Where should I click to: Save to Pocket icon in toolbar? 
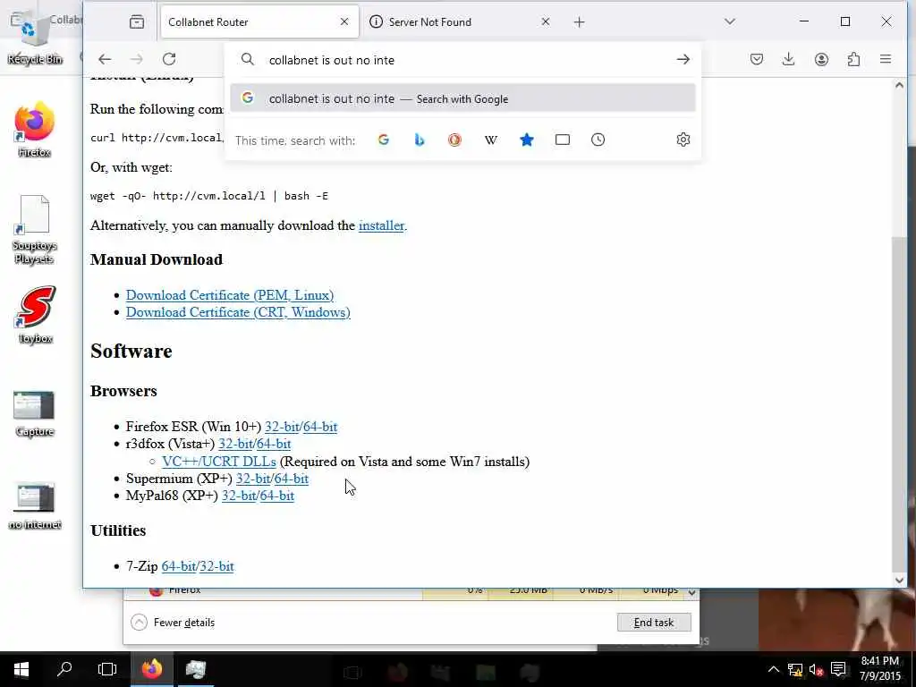pyautogui.click(x=757, y=59)
